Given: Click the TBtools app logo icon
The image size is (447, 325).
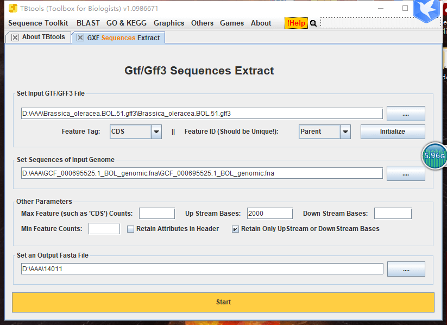Looking at the screenshot, I should [13, 8].
